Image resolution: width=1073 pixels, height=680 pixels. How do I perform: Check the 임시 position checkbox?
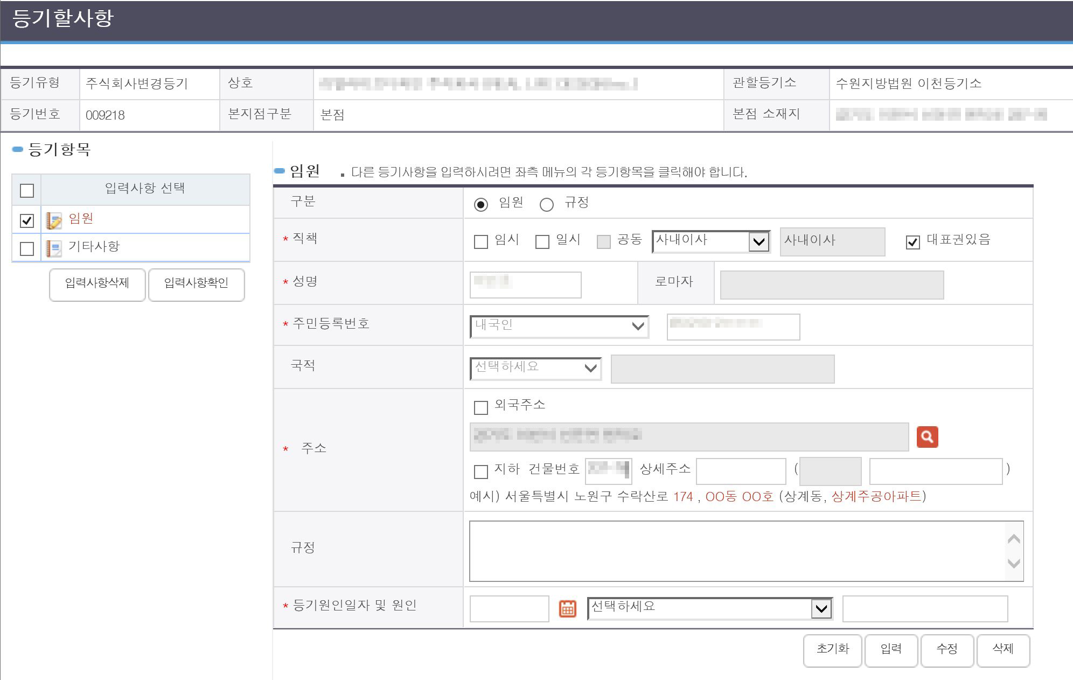click(x=480, y=242)
